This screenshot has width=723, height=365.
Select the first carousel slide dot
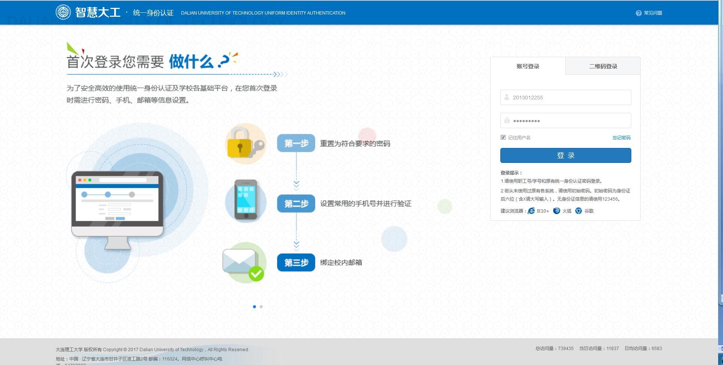pyautogui.click(x=254, y=307)
